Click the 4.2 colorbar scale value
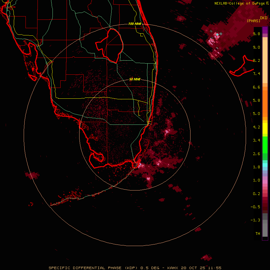Image resolution: width=270 pixels, height=270 pixels. (x=256, y=127)
